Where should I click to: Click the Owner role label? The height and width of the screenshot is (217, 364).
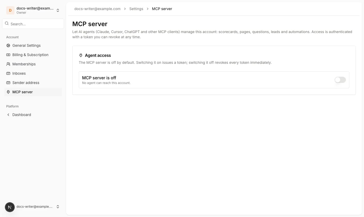21,13
